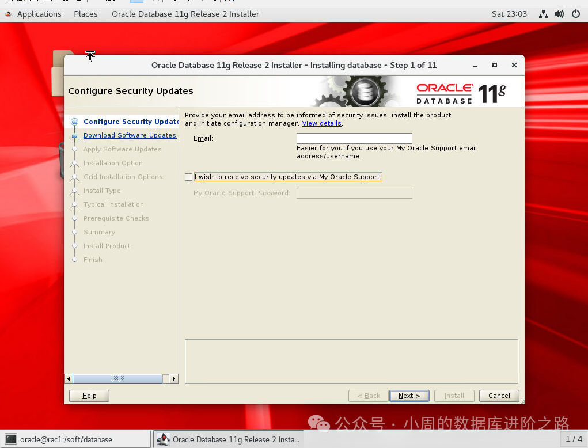
Task: Click the right arrow of steps scrollbar
Action: click(x=173, y=379)
